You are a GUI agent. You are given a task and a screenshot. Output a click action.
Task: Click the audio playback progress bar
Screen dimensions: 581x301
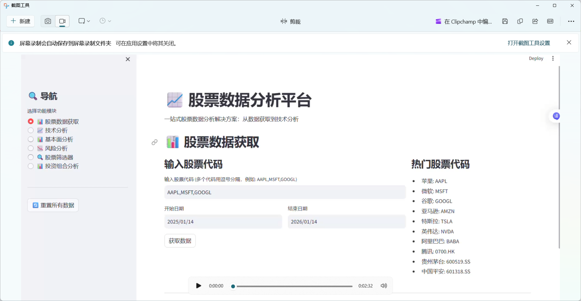(x=292, y=286)
